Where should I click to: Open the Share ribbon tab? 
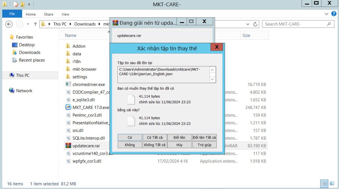click(x=48, y=14)
